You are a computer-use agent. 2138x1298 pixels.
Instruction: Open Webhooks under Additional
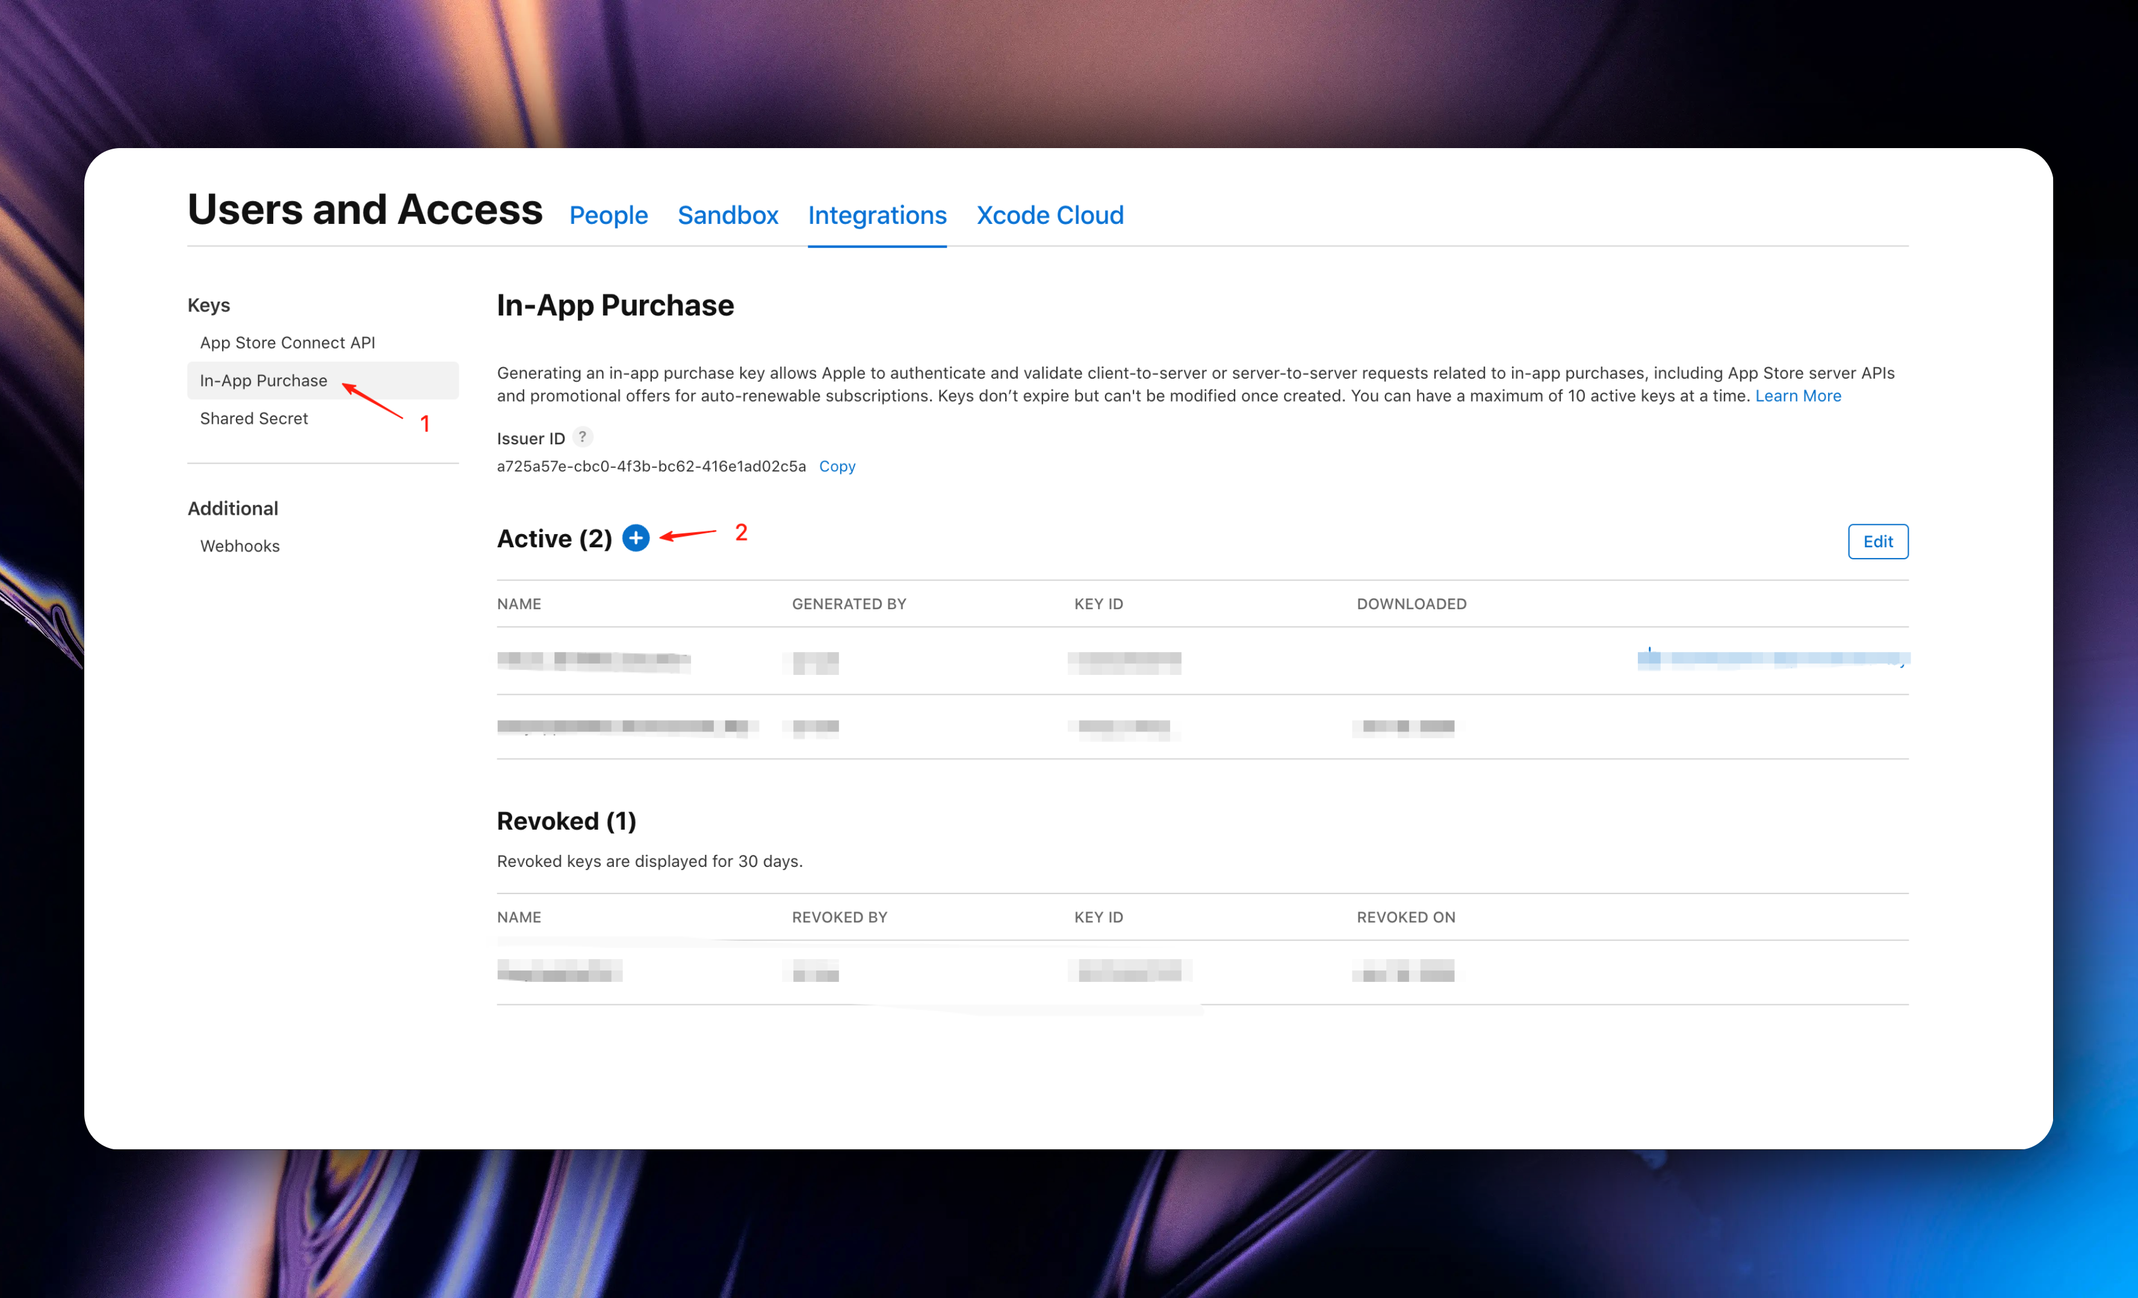click(x=240, y=545)
